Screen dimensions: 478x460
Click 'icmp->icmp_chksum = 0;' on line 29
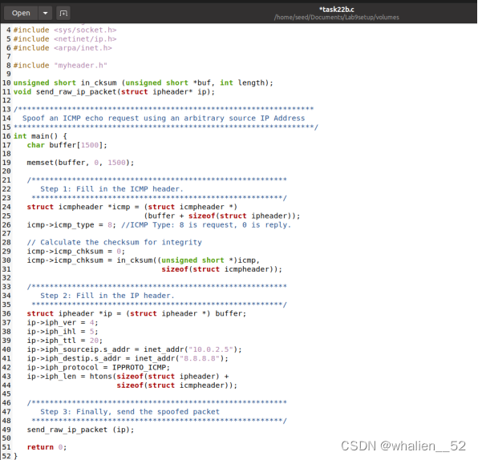[x=76, y=252]
